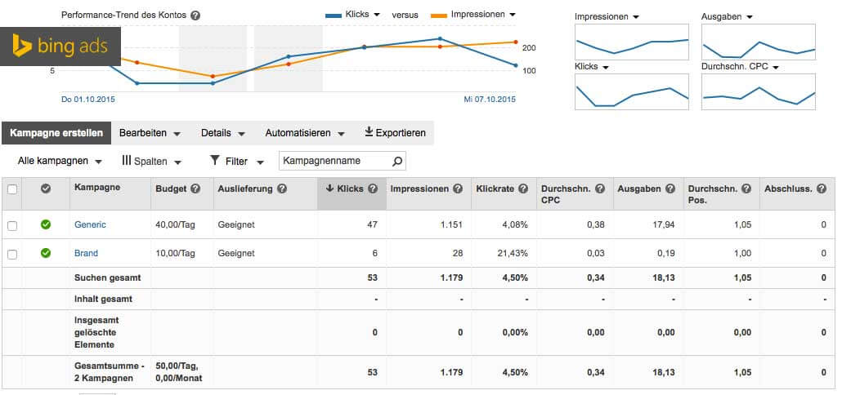Click the green status icon for Generic
842x395 pixels.
[x=46, y=224]
